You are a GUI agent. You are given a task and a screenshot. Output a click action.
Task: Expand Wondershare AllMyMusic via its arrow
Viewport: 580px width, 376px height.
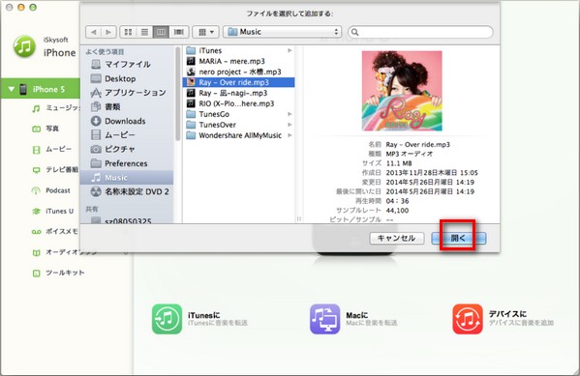(x=290, y=135)
